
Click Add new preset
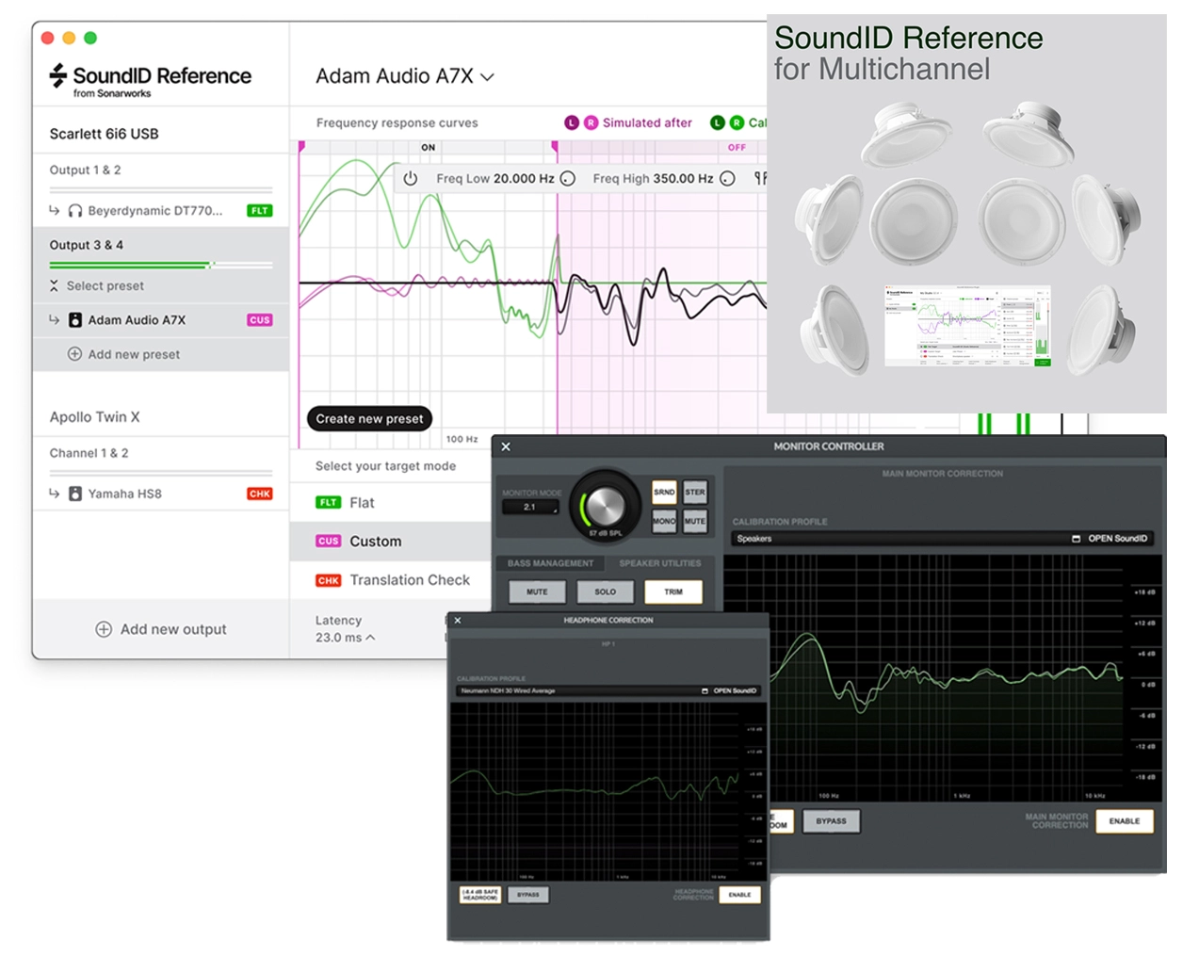[123, 354]
